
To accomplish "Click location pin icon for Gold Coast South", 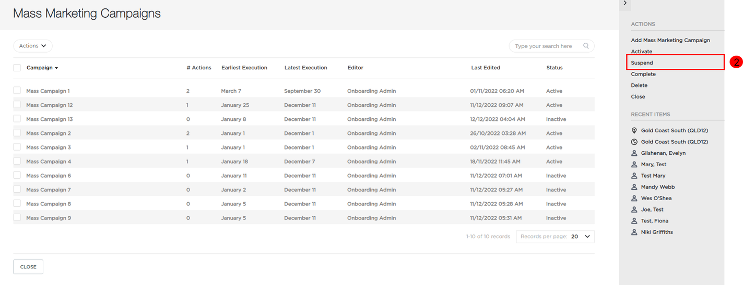I will [x=634, y=131].
